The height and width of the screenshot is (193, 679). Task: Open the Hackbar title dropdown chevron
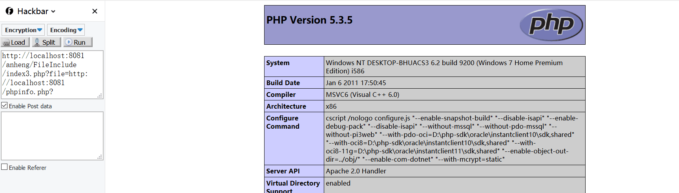(53, 11)
